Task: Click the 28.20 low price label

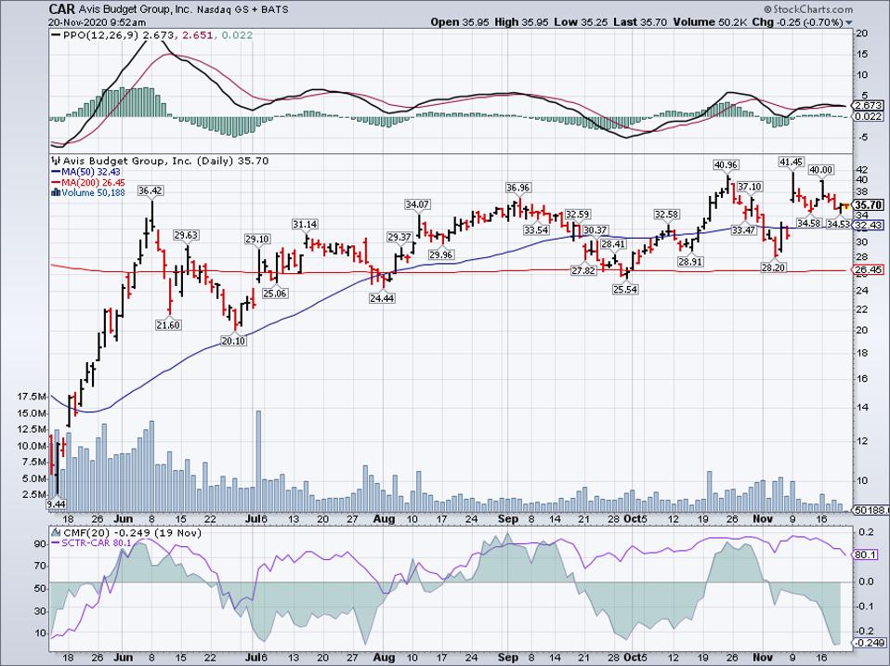Action: click(x=774, y=268)
